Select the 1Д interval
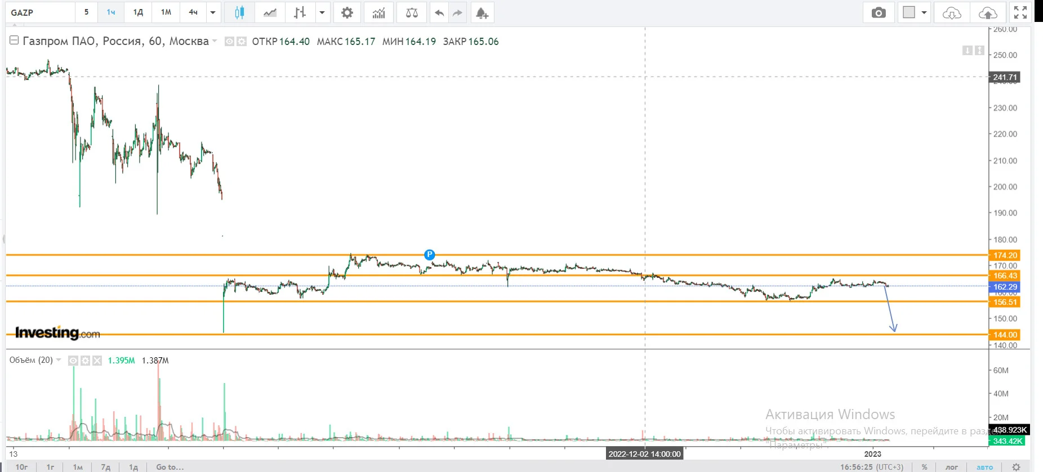1043x472 pixels. click(138, 12)
